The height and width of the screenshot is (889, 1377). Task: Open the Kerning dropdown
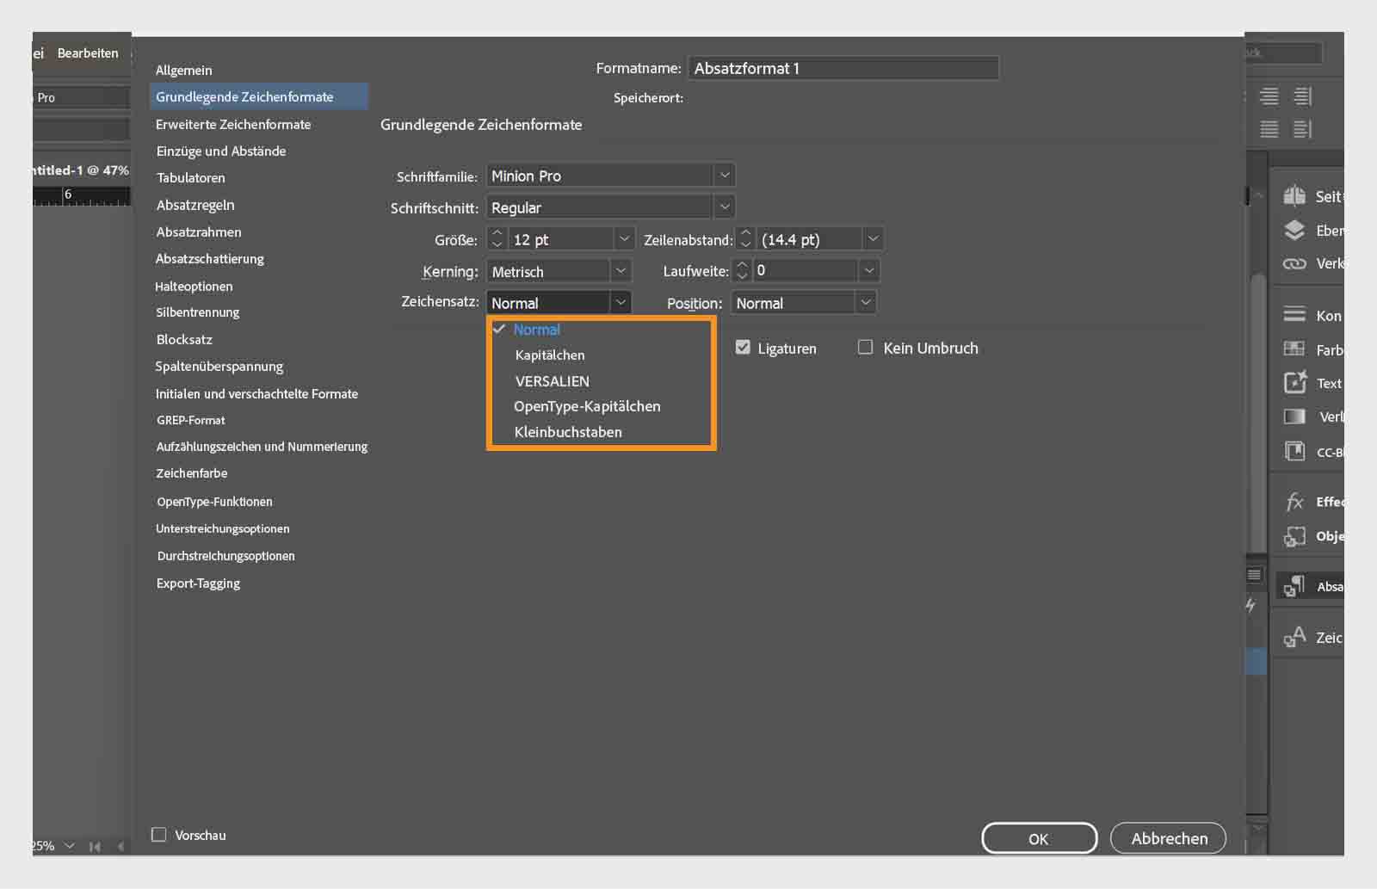[621, 270]
